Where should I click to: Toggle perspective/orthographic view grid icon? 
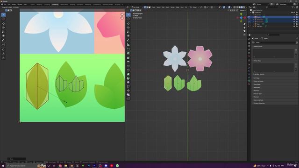(x=244, y=35)
